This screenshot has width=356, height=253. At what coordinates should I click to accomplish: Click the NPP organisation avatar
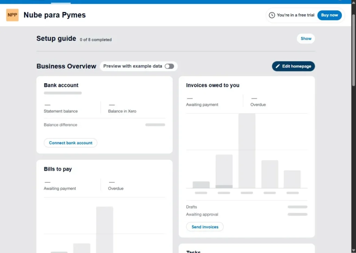tap(12, 15)
